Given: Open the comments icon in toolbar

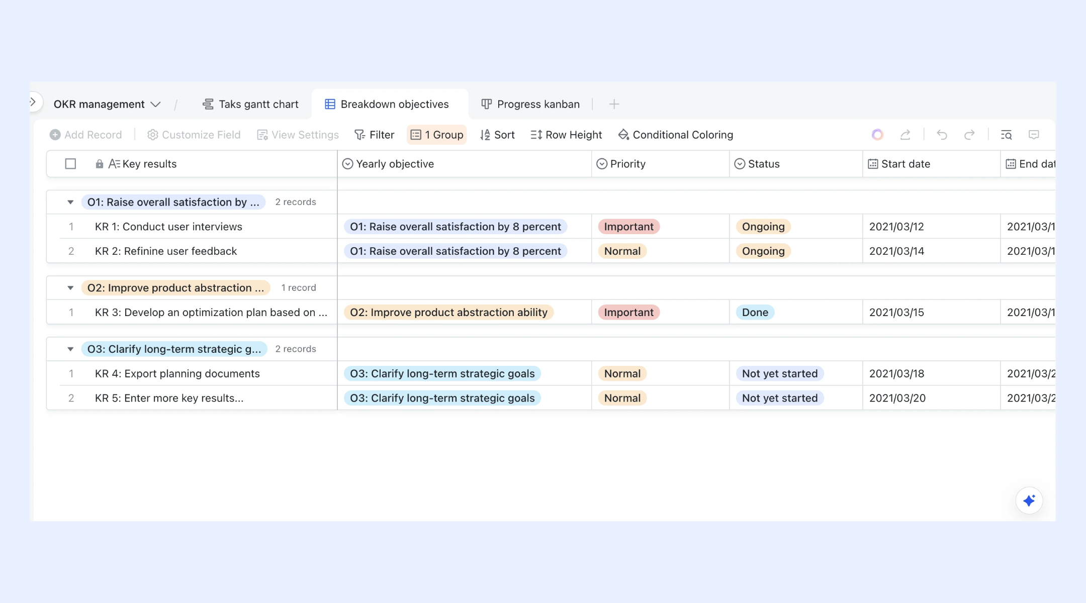Looking at the screenshot, I should coord(1034,135).
